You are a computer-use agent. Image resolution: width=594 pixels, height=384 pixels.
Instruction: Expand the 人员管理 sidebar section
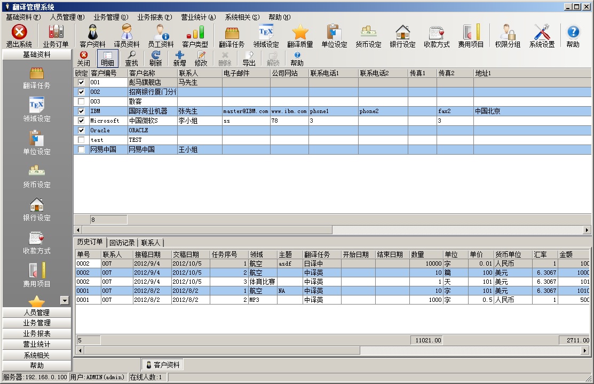[37, 313]
